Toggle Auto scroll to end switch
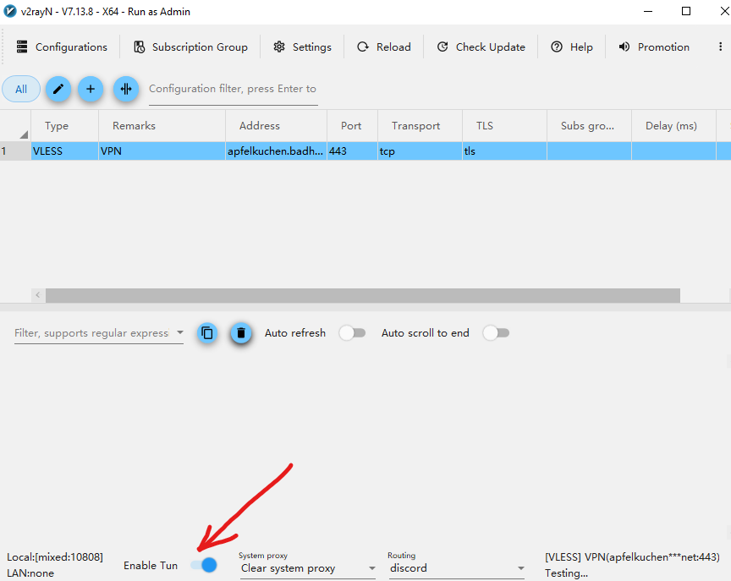 click(496, 333)
